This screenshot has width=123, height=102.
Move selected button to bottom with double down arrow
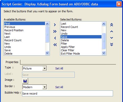tap(111, 45)
